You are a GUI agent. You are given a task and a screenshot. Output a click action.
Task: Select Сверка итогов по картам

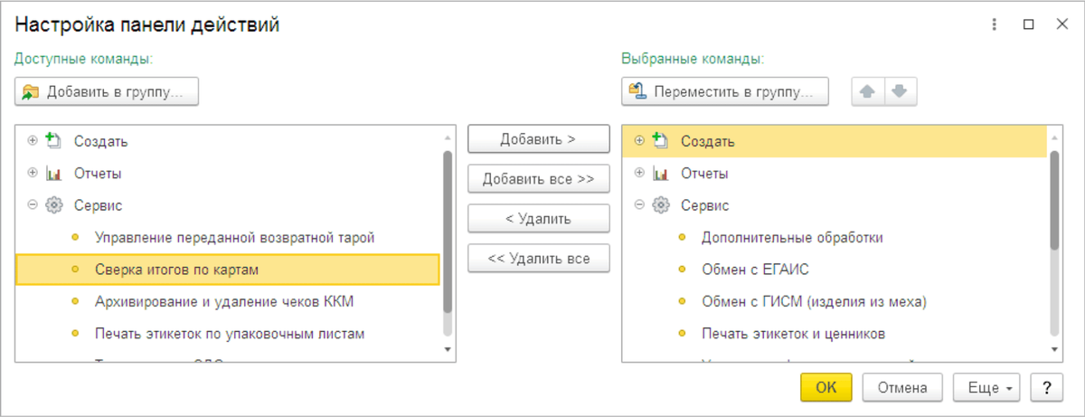pyautogui.click(x=228, y=270)
